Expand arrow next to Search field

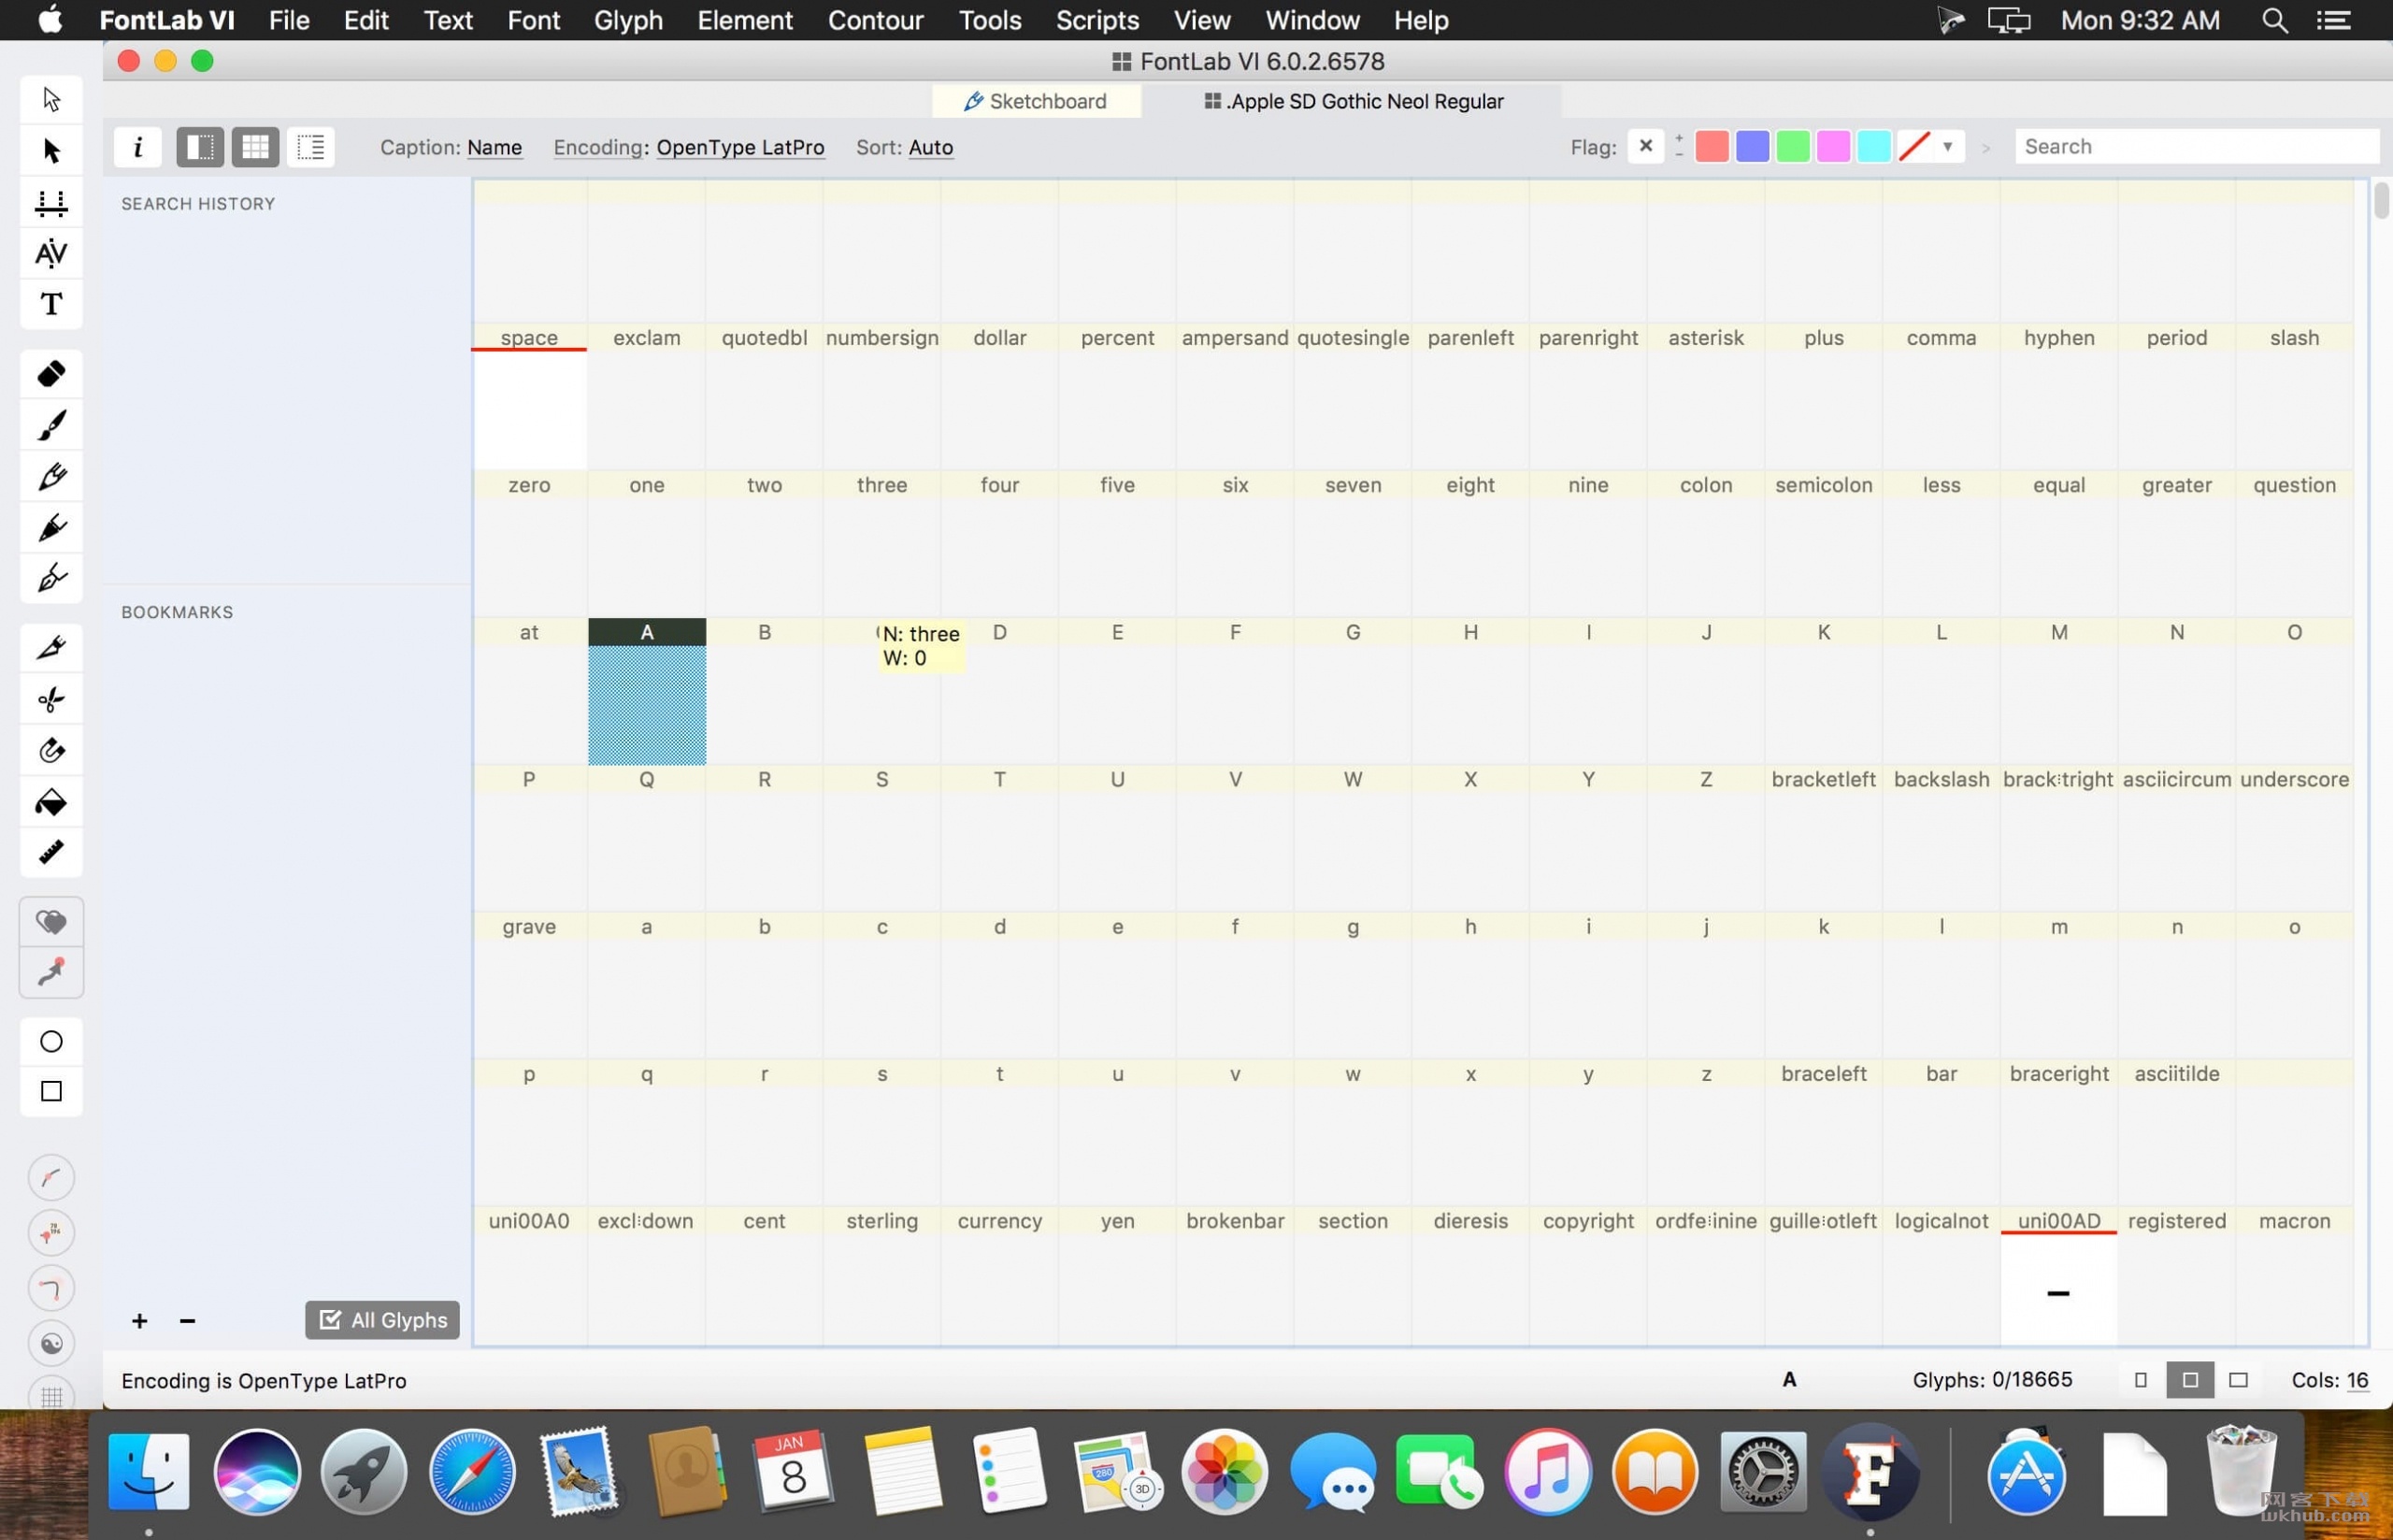pos(1986,147)
